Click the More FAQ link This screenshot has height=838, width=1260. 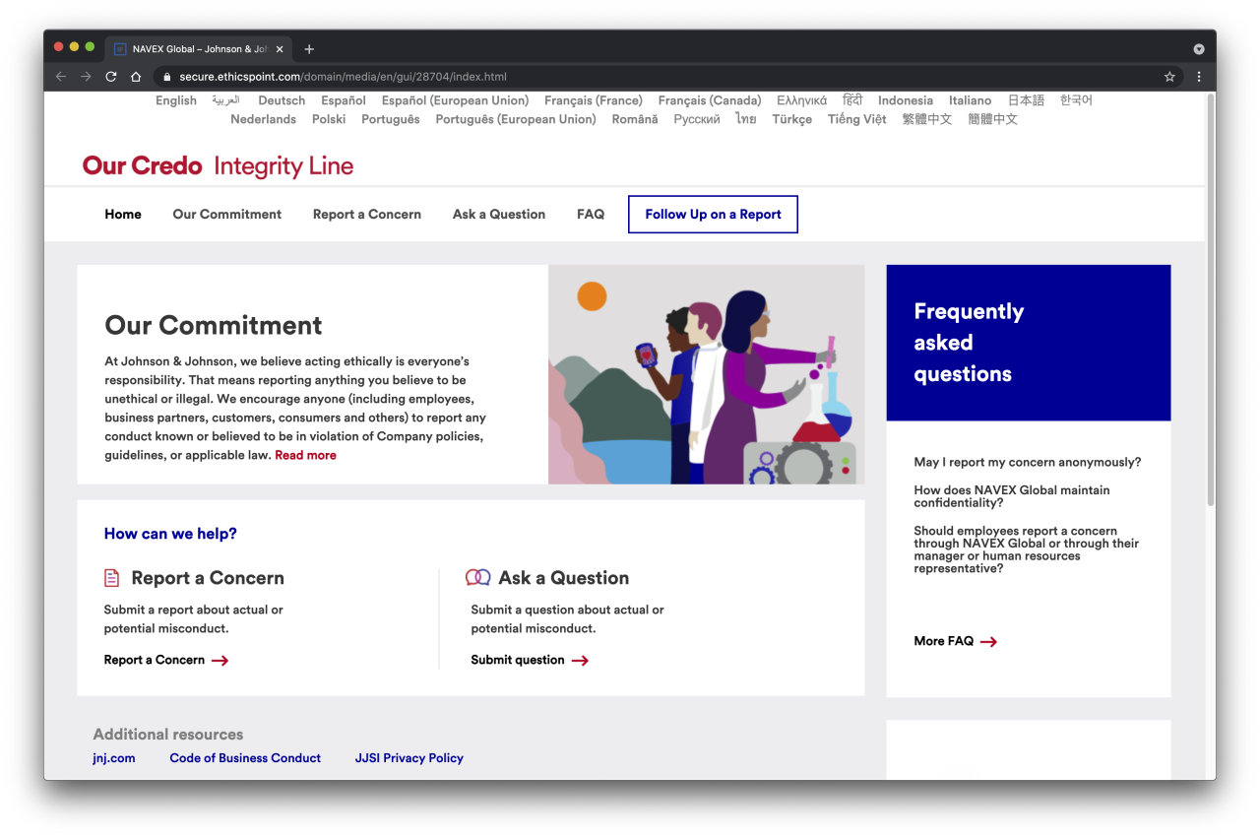944,641
